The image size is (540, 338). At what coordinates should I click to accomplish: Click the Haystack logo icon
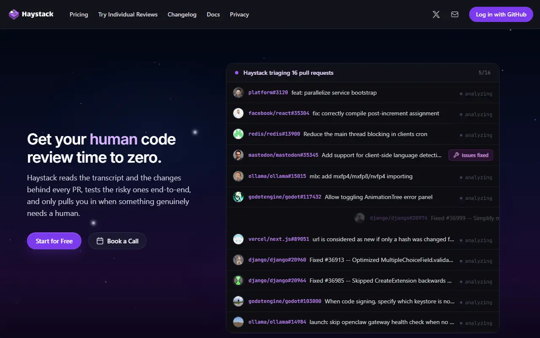(x=14, y=14)
